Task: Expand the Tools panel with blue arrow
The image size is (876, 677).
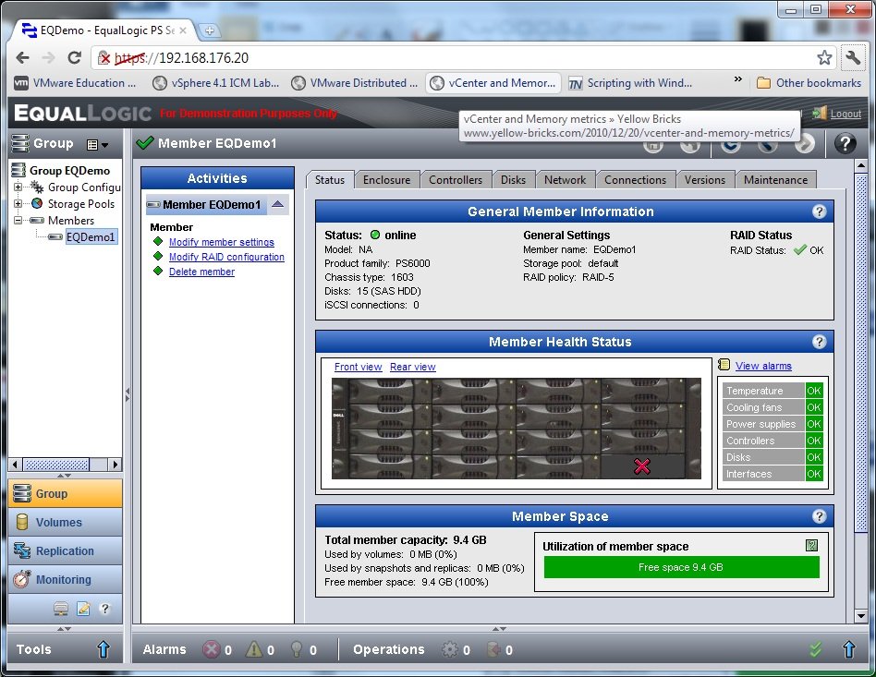Action: coord(103,649)
